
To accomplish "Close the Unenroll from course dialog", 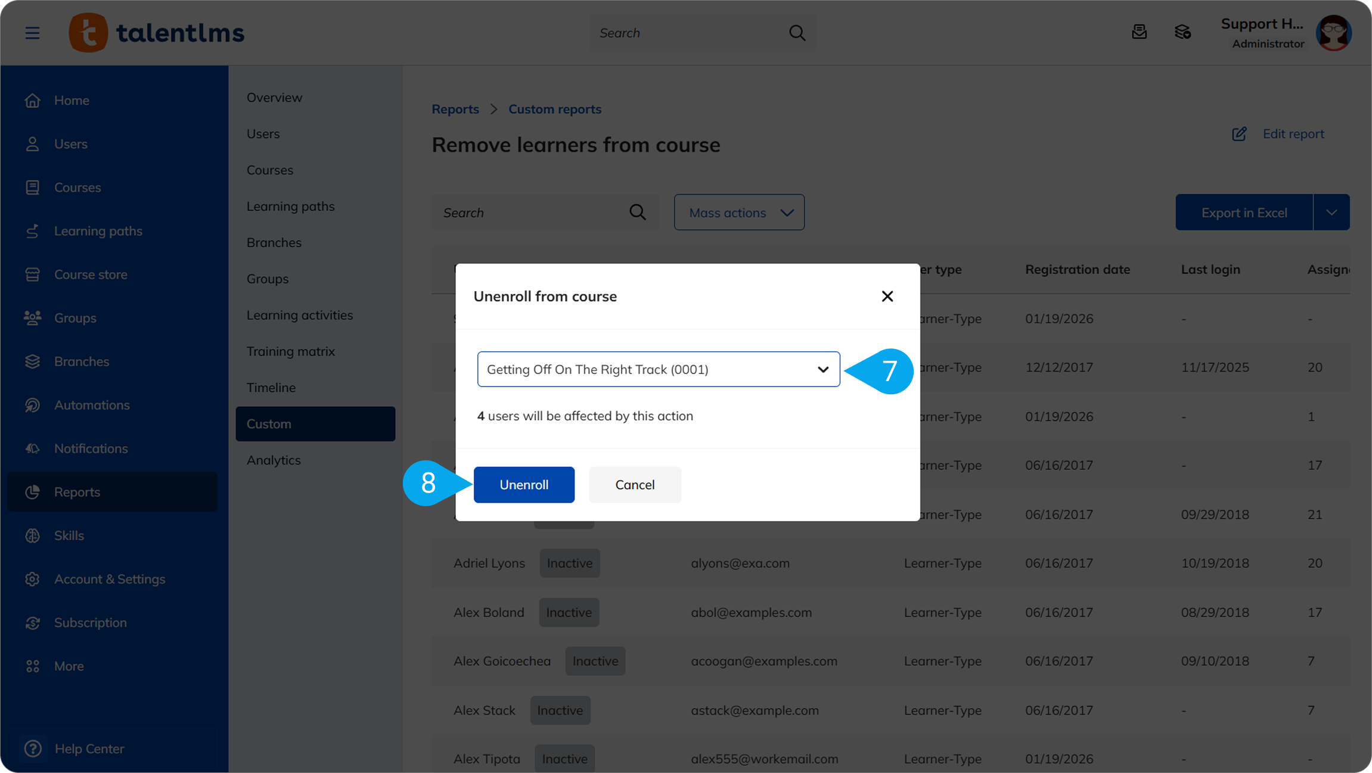I will pos(887,296).
